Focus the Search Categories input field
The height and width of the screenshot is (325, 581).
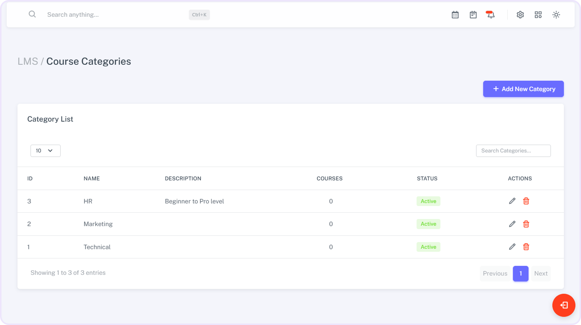point(513,151)
